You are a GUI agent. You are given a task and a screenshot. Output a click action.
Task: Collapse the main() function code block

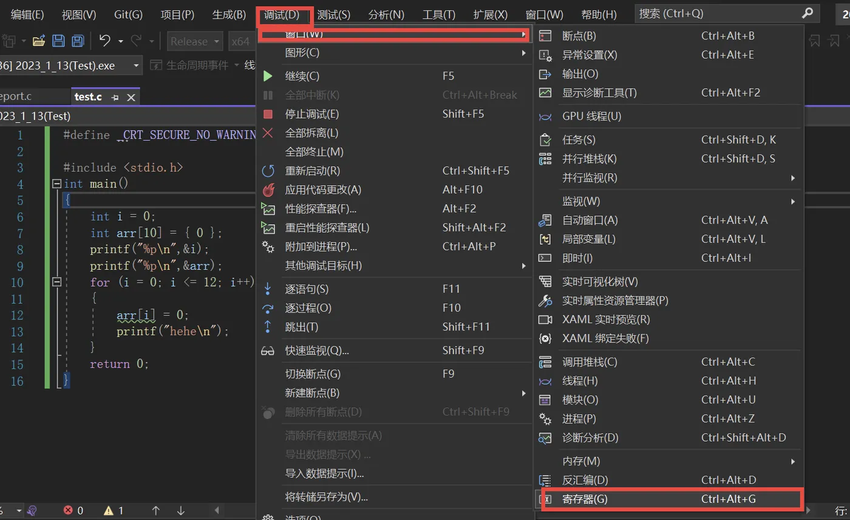pyautogui.click(x=57, y=183)
